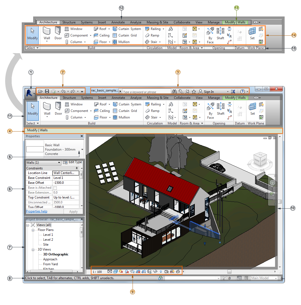The width and height of the screenshot is (301, 305).
Task: Toggle Reveal Hidden Elements lightbulb icon
Action: tap(161, 272)
